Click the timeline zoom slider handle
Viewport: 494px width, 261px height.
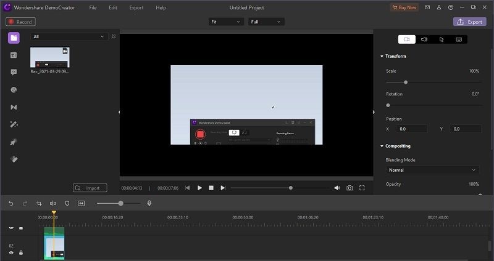pyautogui.click(x=120, y=204)
